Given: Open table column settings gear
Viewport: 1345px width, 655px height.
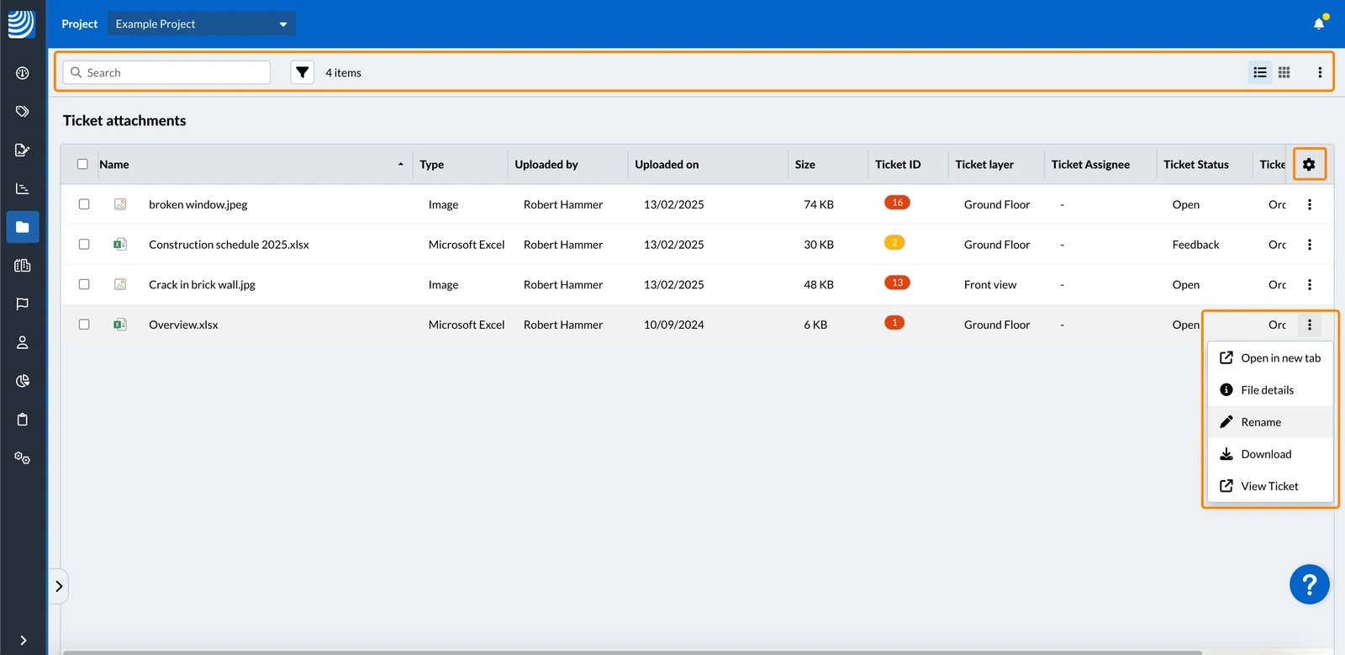Looking at the screenshot, I should pyautogui.click(x=1309, y=164).
